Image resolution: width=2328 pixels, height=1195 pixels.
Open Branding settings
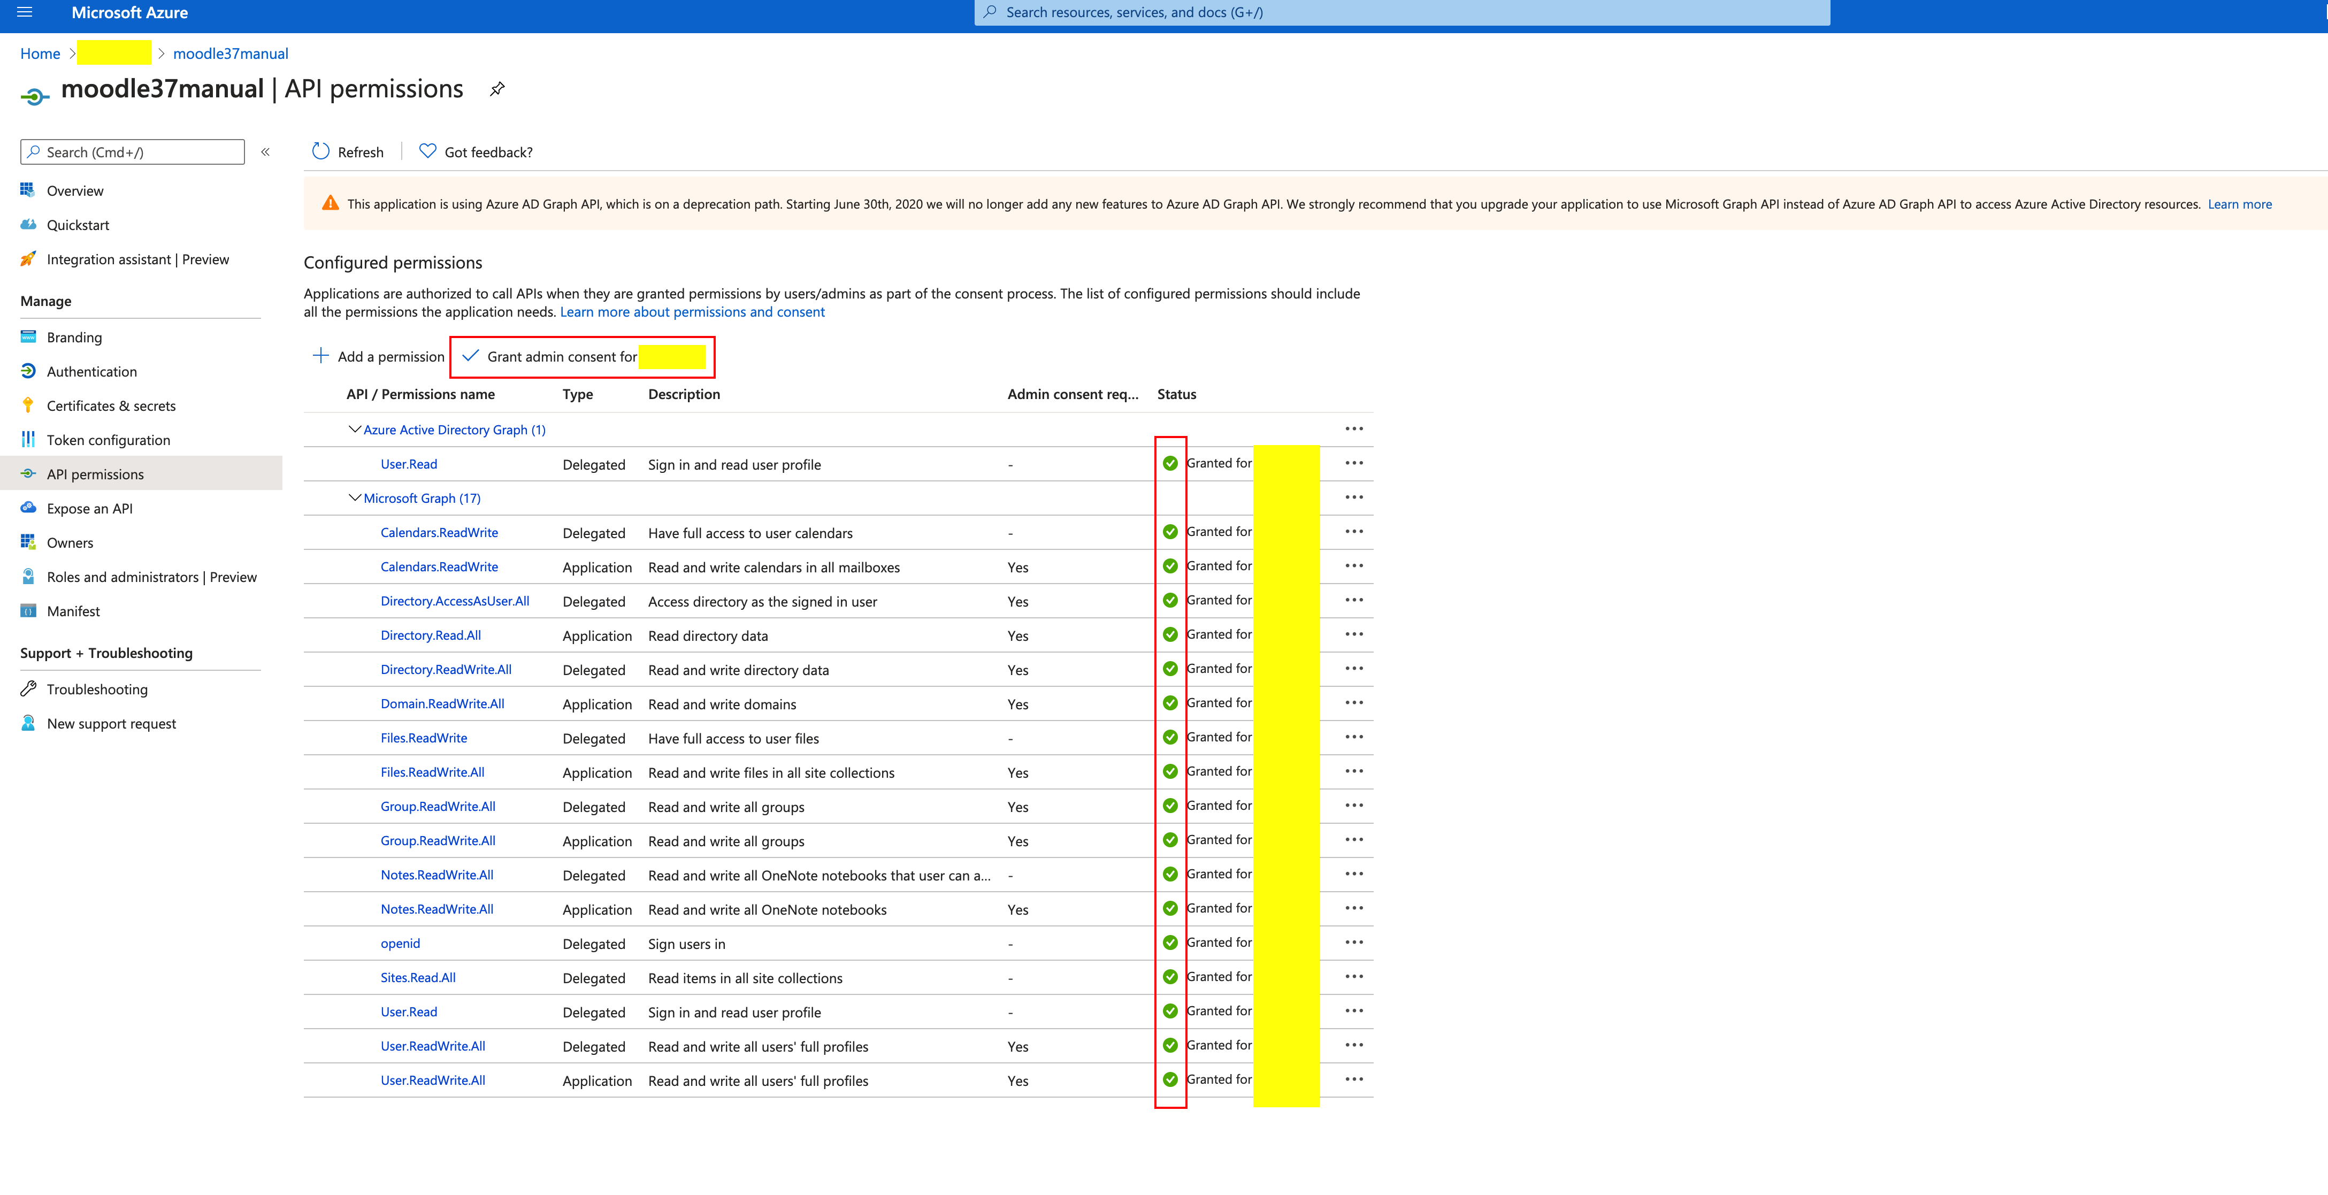coord(74,336)
